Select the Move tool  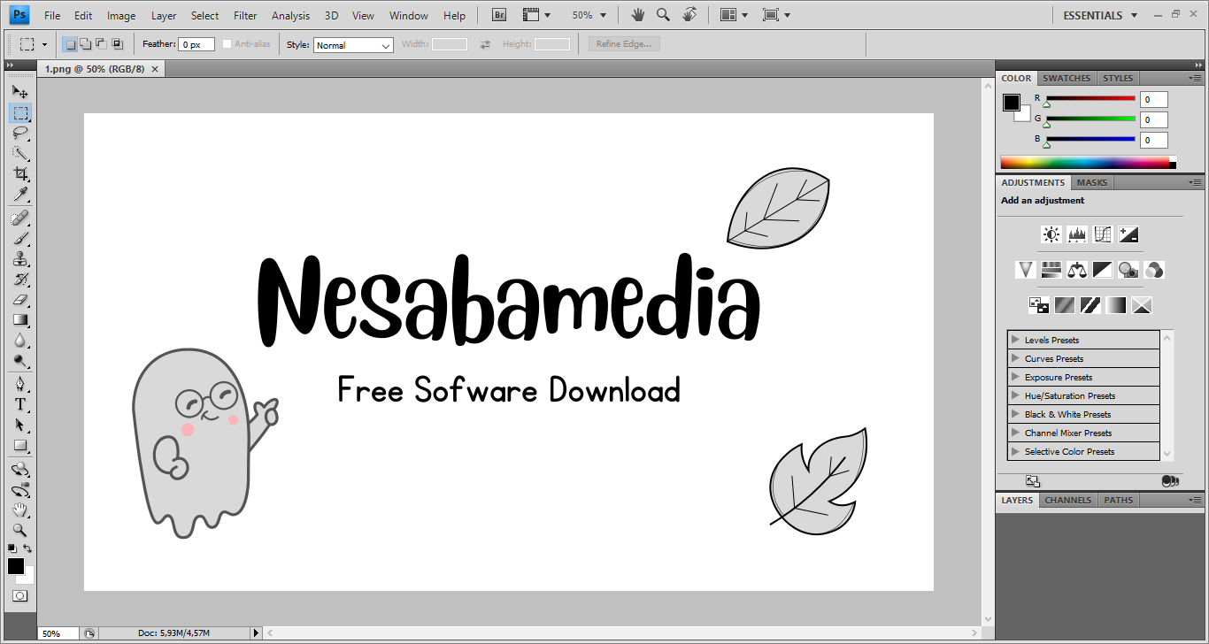[19, 92]
